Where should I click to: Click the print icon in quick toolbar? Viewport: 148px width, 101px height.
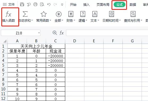(35, 4)
